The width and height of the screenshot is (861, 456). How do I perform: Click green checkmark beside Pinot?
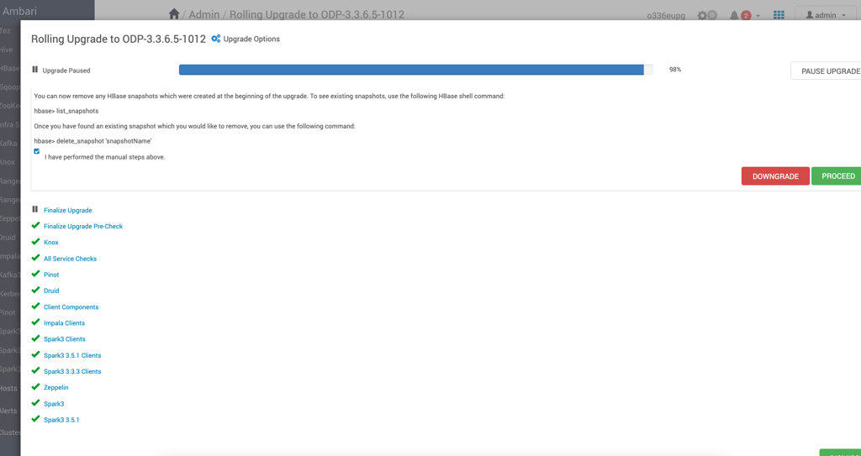click(x=35, y=274)
